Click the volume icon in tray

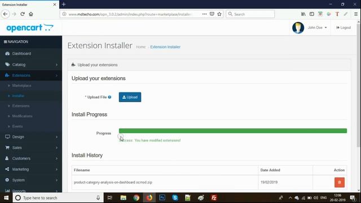[316, 198]
